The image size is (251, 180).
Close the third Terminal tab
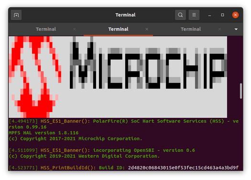(219, 29)
